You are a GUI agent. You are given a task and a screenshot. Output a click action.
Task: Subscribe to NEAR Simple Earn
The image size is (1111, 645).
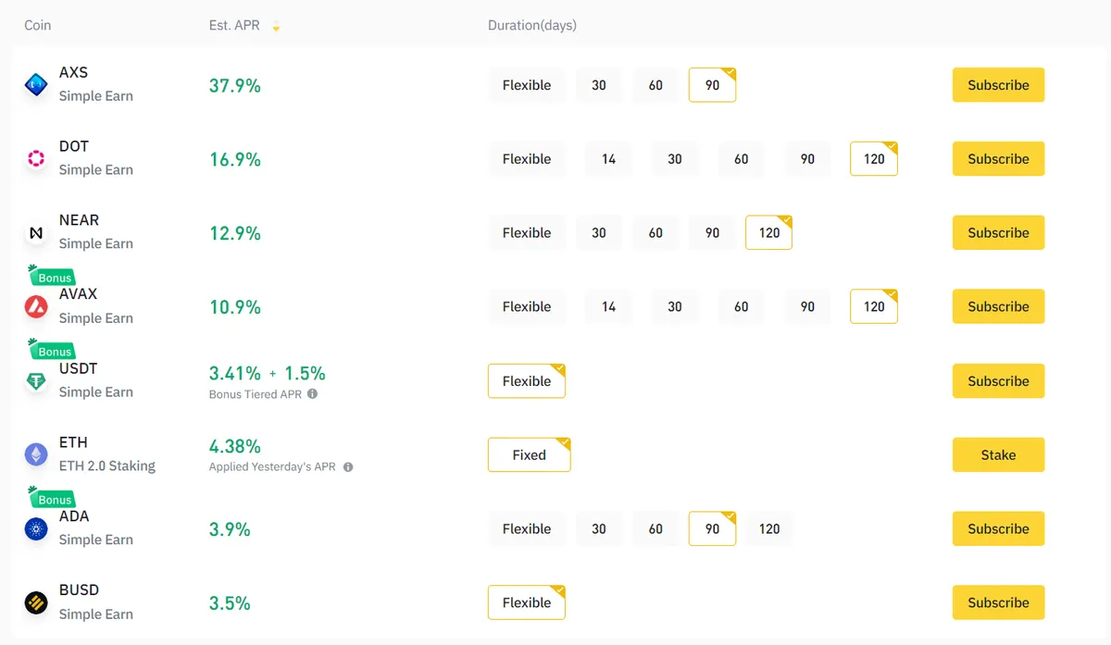pyautogui.click(x=998, y=233)
